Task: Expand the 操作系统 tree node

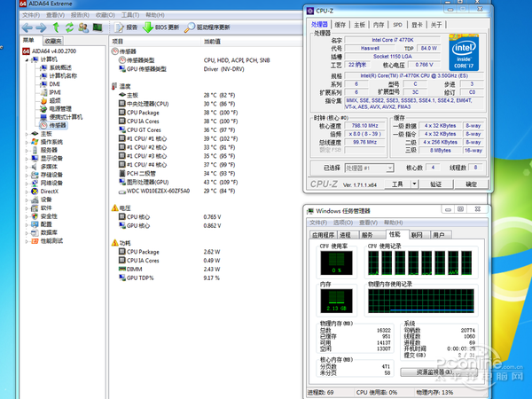Action: (25, 142)
